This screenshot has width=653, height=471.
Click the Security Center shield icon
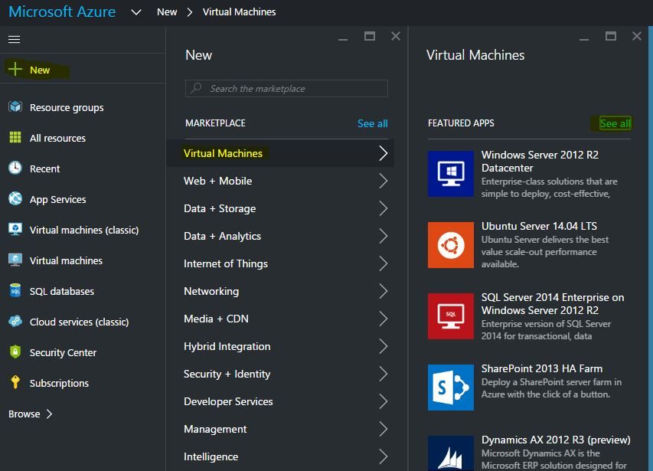click(15, 352)
